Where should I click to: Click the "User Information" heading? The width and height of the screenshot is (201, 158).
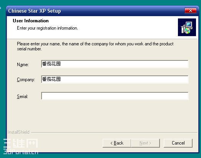pyautogui.click(x=31, y=21)
